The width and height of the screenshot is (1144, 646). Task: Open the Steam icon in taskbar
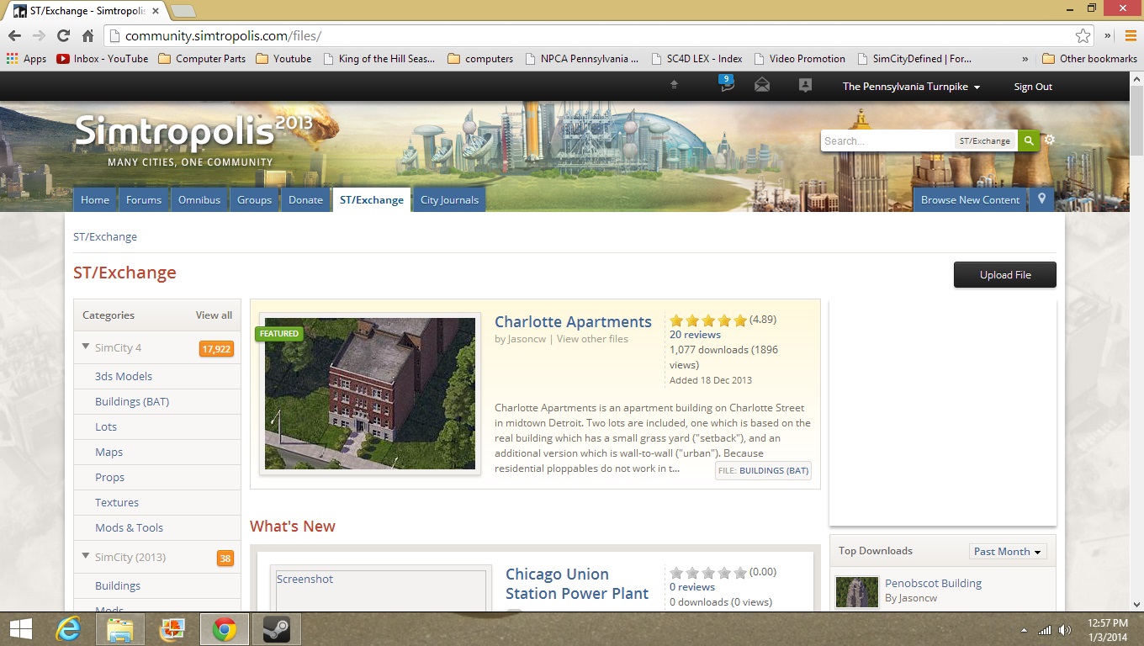(276, 629)
